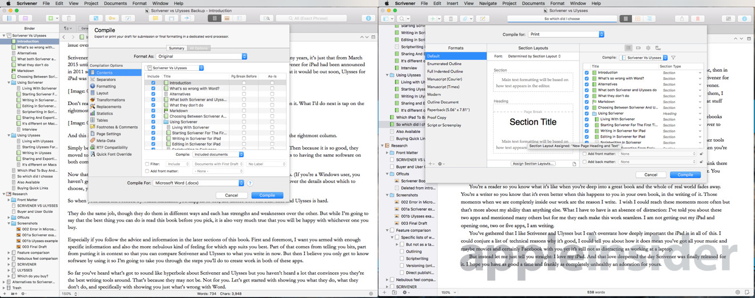Click Assign Section Layouts button
755x298 pixels.
click(533, 164)
